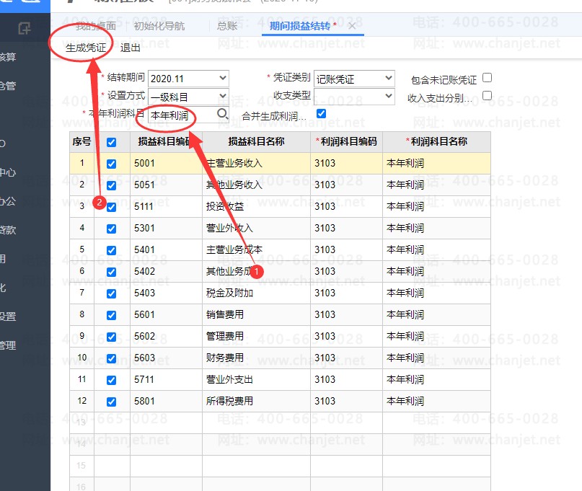Screen dimensions: 582x491
Task: Click 本年利润 name cell in row 1
Action: 437,163
